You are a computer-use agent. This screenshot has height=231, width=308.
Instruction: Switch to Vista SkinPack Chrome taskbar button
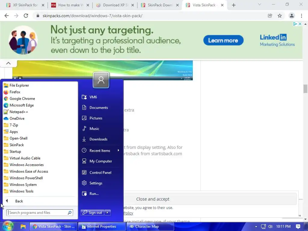(54, 226)
